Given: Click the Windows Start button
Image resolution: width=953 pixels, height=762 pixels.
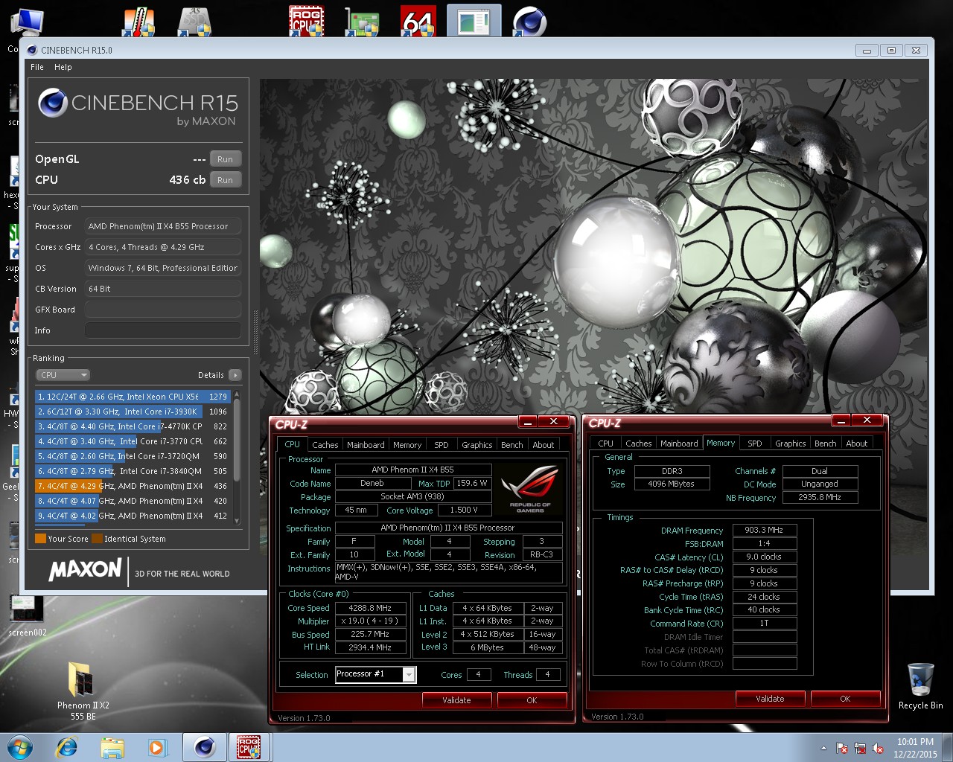Looking at the screenshot, I should tap(20, 747).
